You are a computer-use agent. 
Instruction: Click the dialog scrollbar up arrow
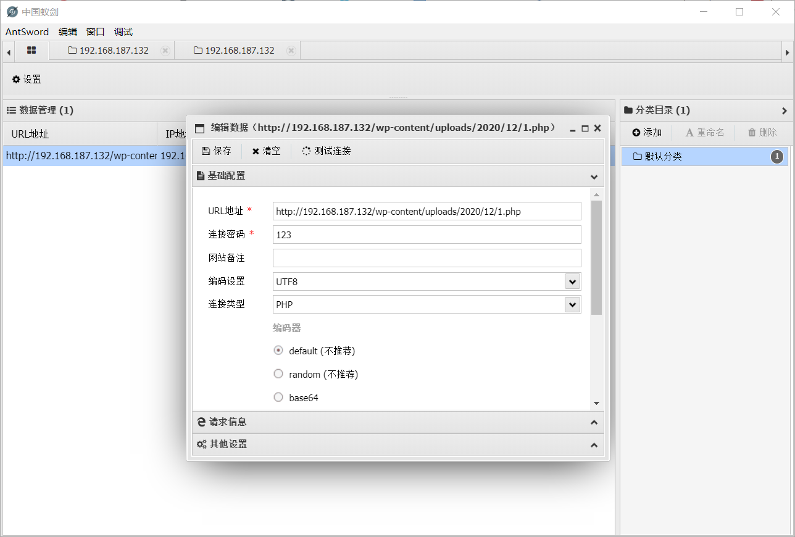[x=596, y=195]
